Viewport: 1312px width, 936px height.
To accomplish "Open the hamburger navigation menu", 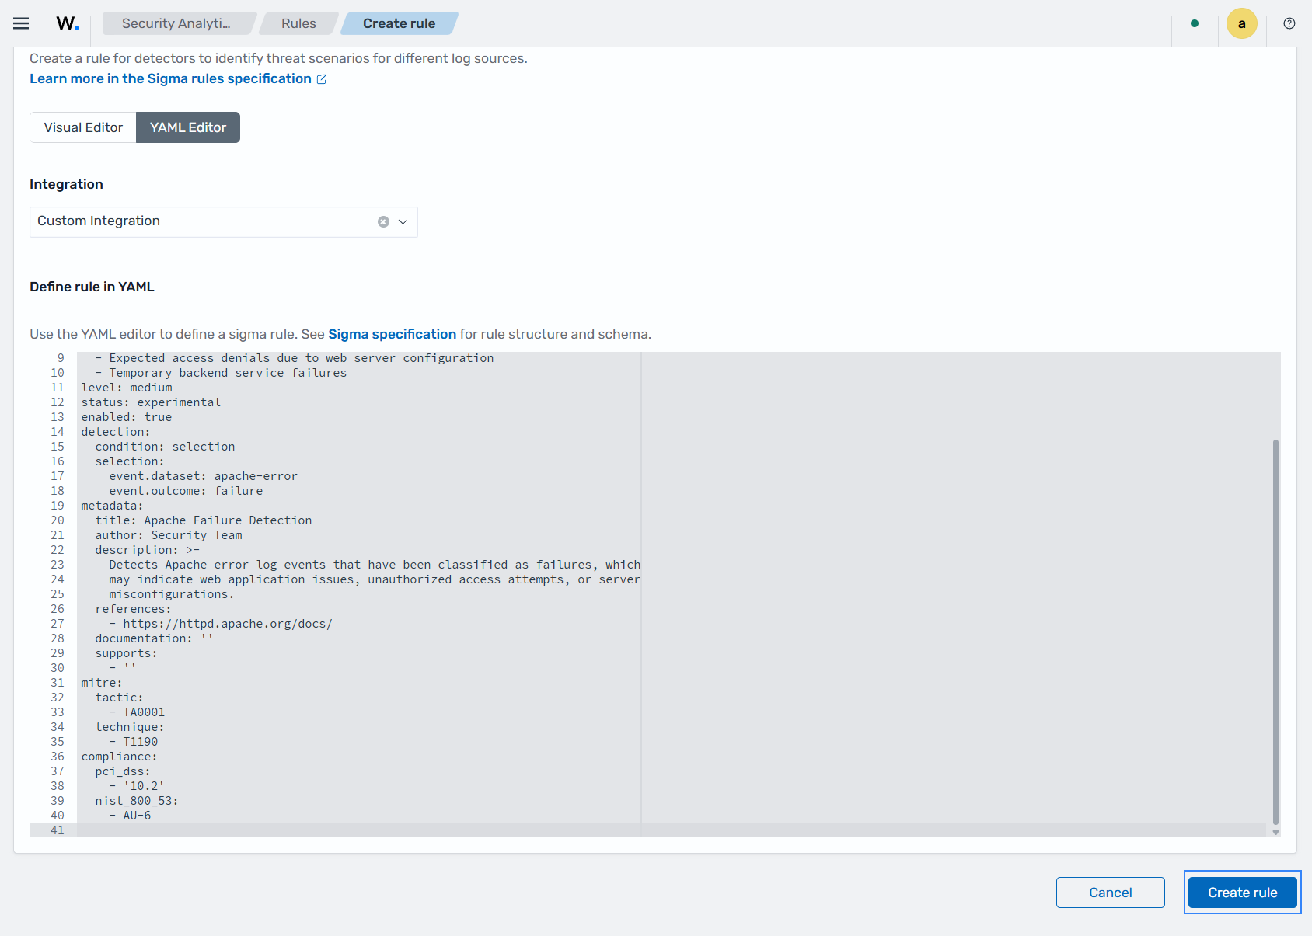I will click(21, 23).
